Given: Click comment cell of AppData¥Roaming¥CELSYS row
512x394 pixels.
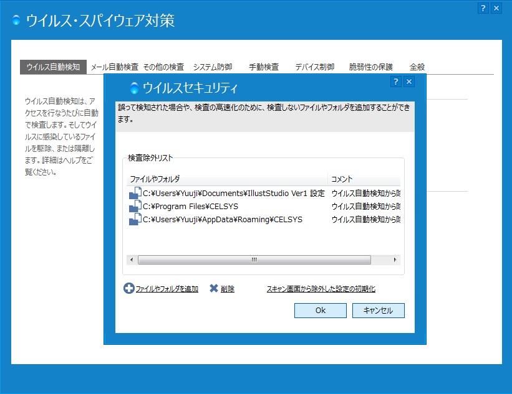Looking at the screenshot, I should pyautogui.click(x=365, y=219).
